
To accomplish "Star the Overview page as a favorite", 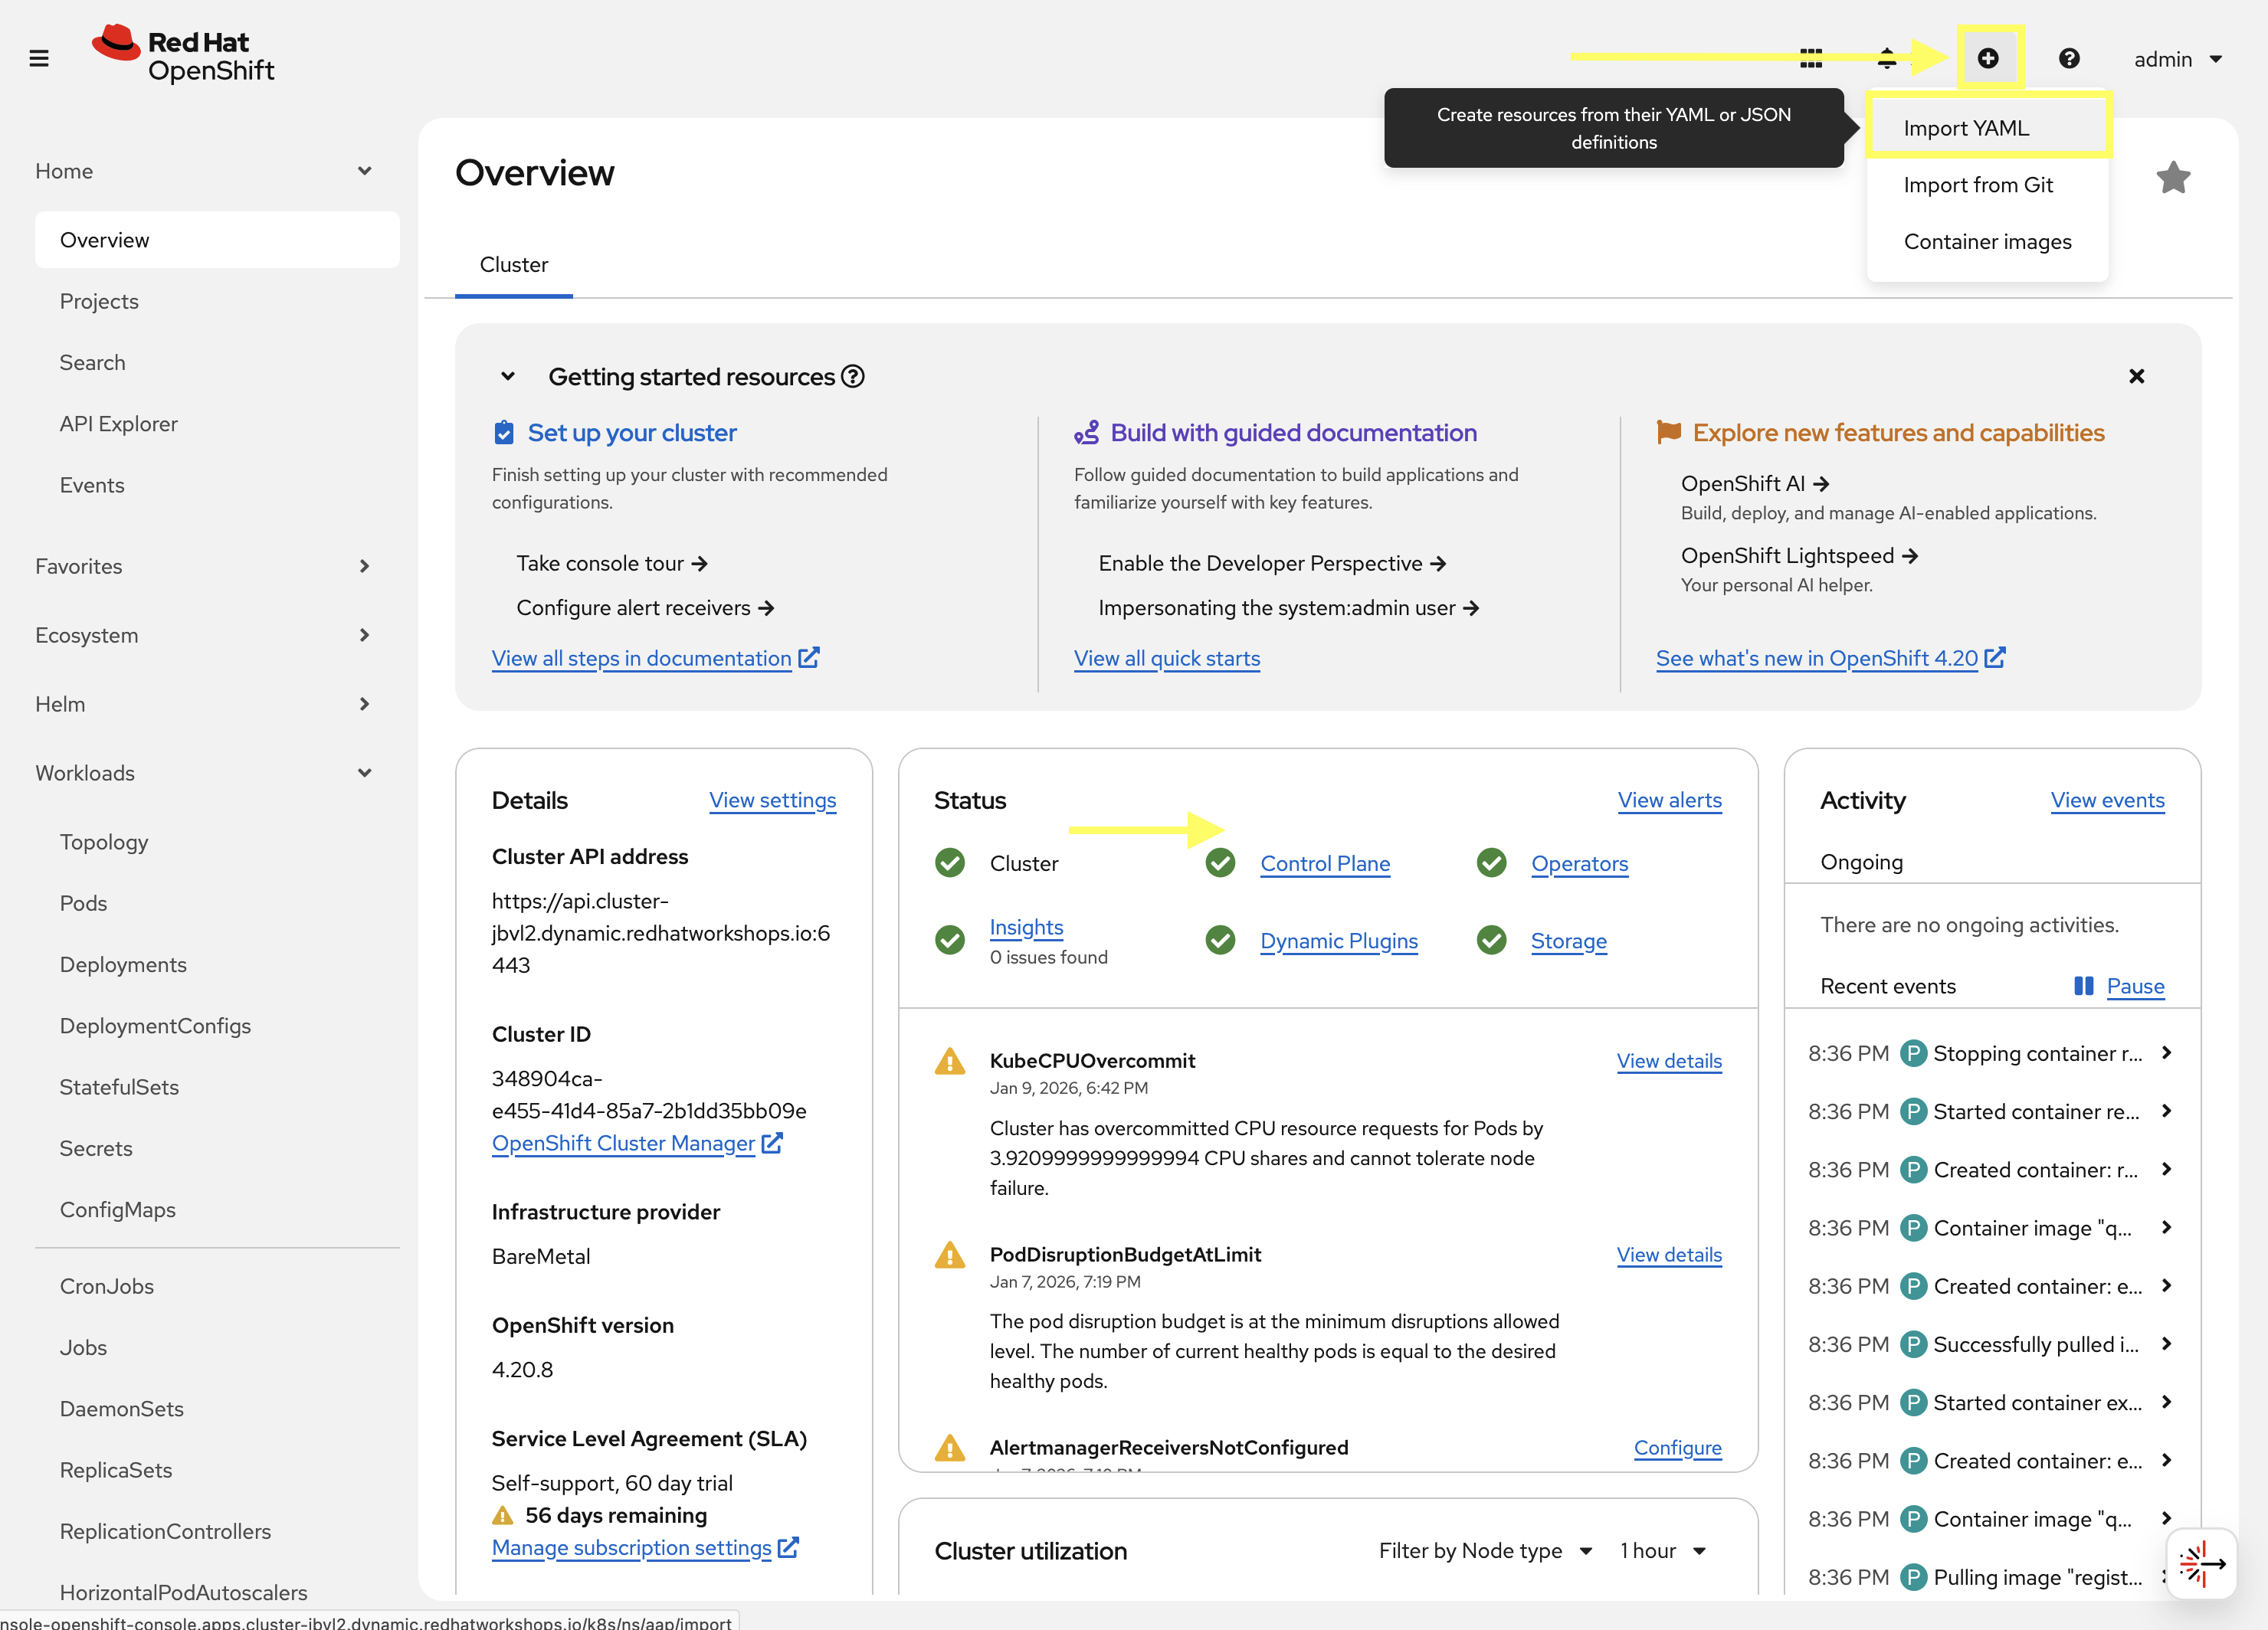I will tap(2173, 177).
